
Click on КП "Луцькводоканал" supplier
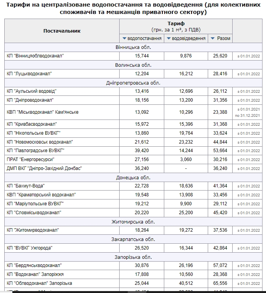click(29, 74)
